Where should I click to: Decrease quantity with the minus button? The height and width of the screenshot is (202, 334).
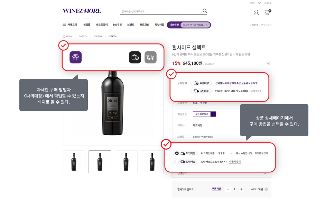[x=228, y=189]
